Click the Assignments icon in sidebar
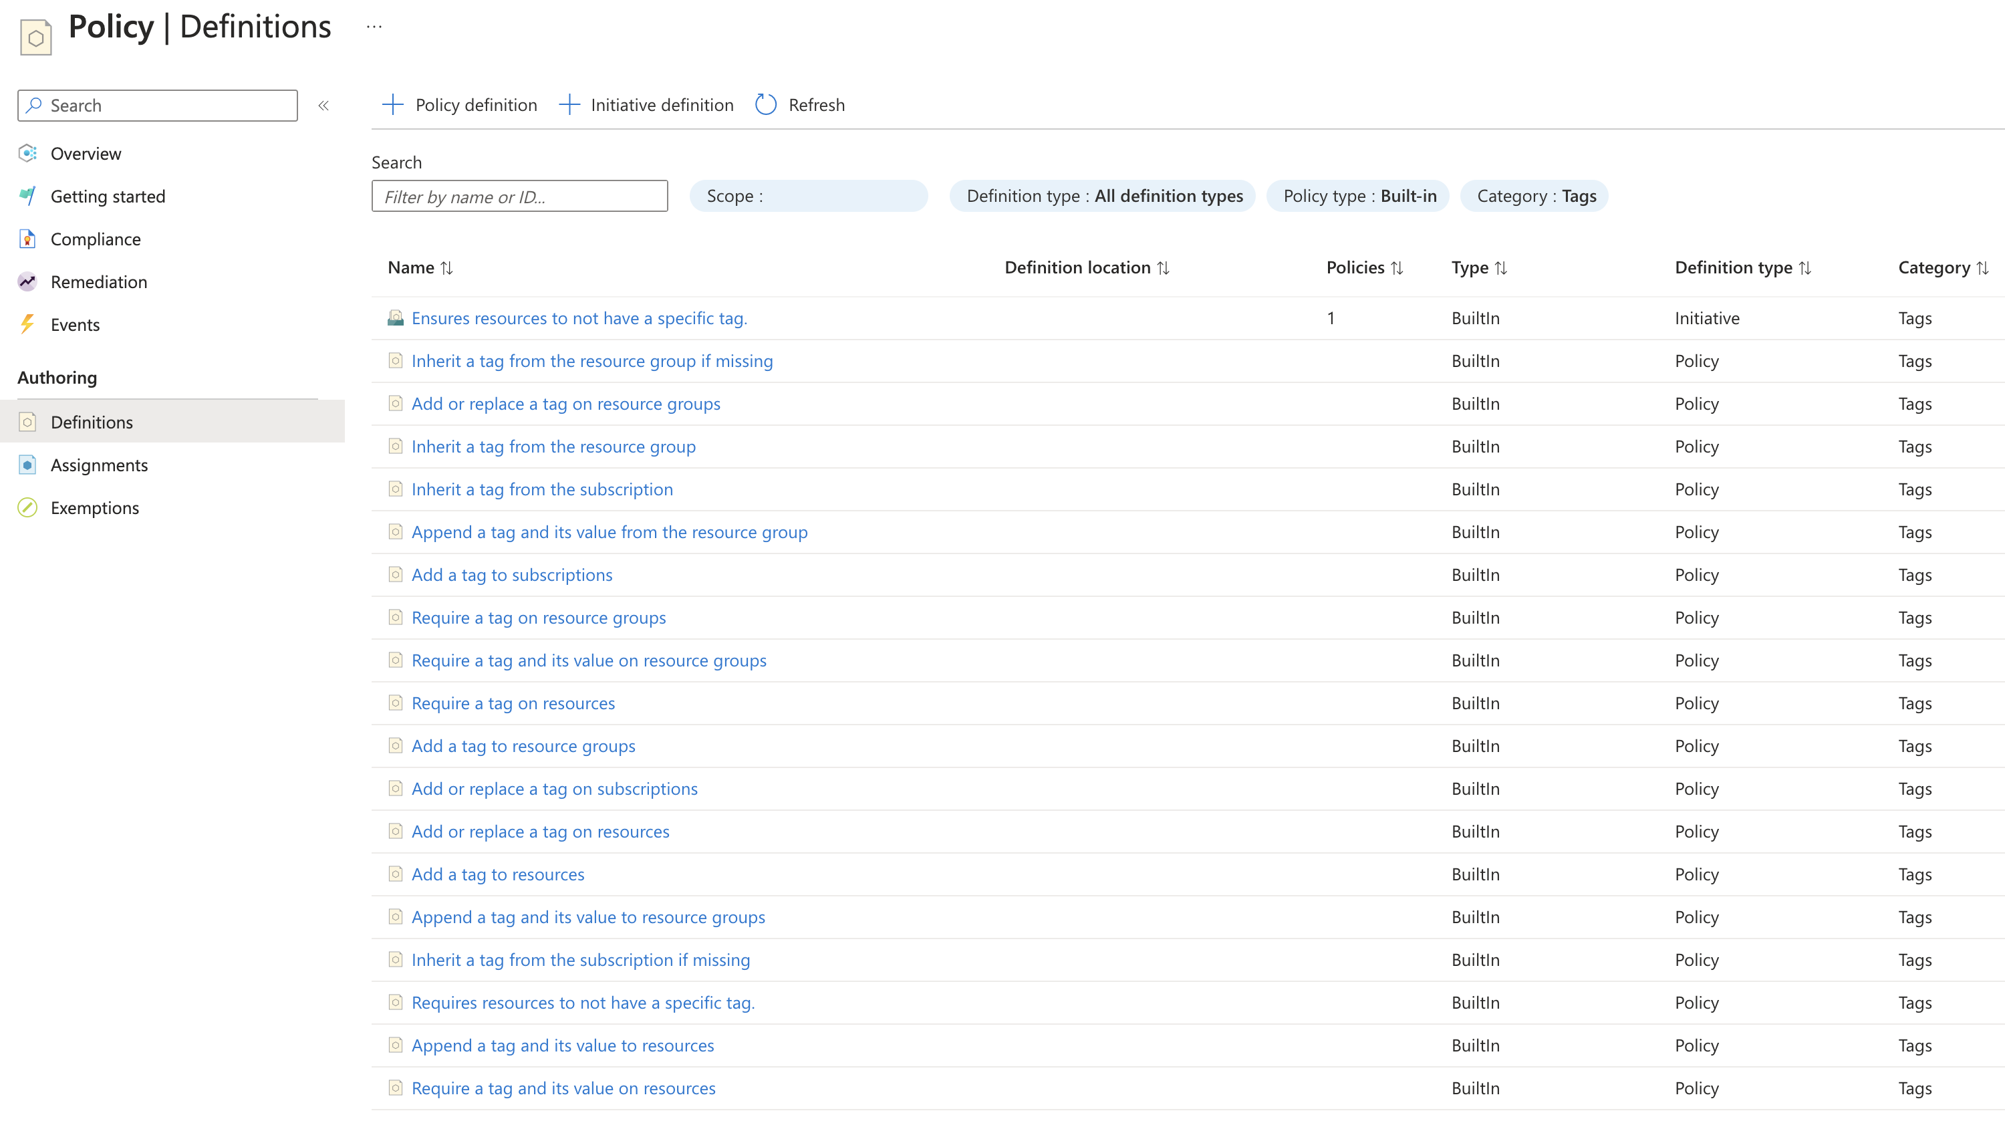 click(27, 465)
